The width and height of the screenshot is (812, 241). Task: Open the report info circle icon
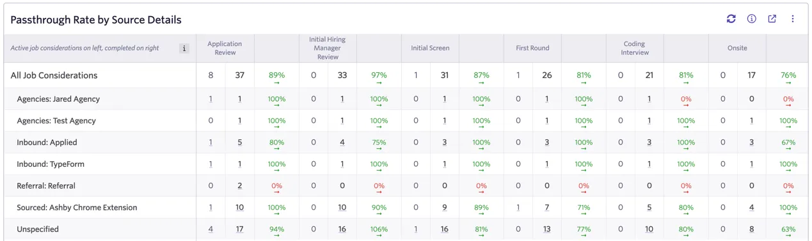(x=752, y=19)
